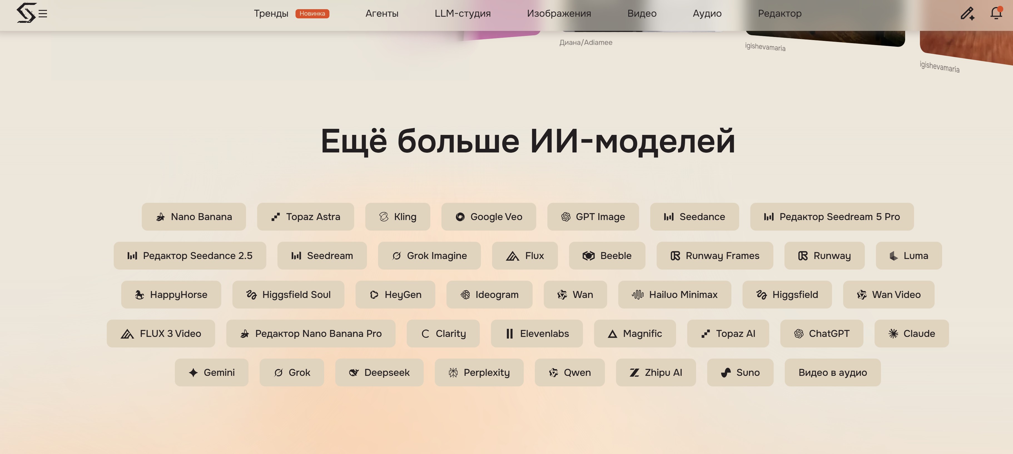Open the Диана/Adiamee author link
This screenshot has height=454, width=1013.
tap(586, 43)
